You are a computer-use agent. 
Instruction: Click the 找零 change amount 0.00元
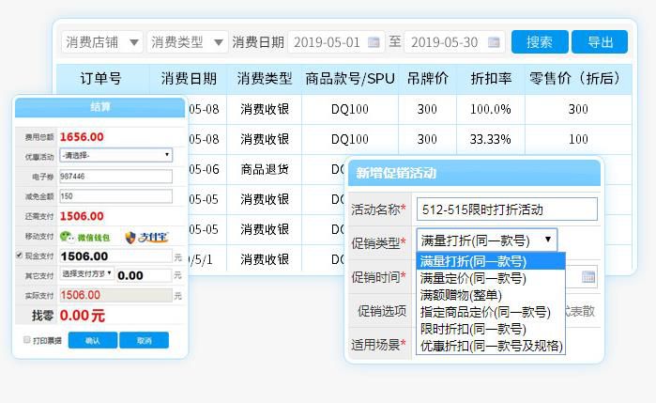(x=83, y=315)
